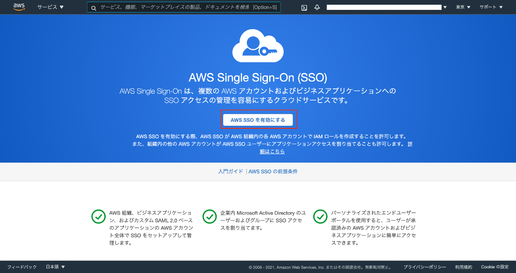Click the SSO cloud key logo

258,46
